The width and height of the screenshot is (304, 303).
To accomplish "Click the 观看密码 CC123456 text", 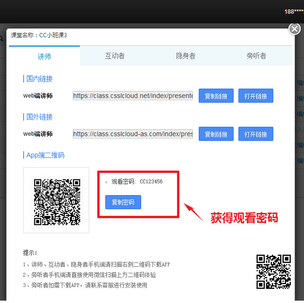I will (137, 181).
